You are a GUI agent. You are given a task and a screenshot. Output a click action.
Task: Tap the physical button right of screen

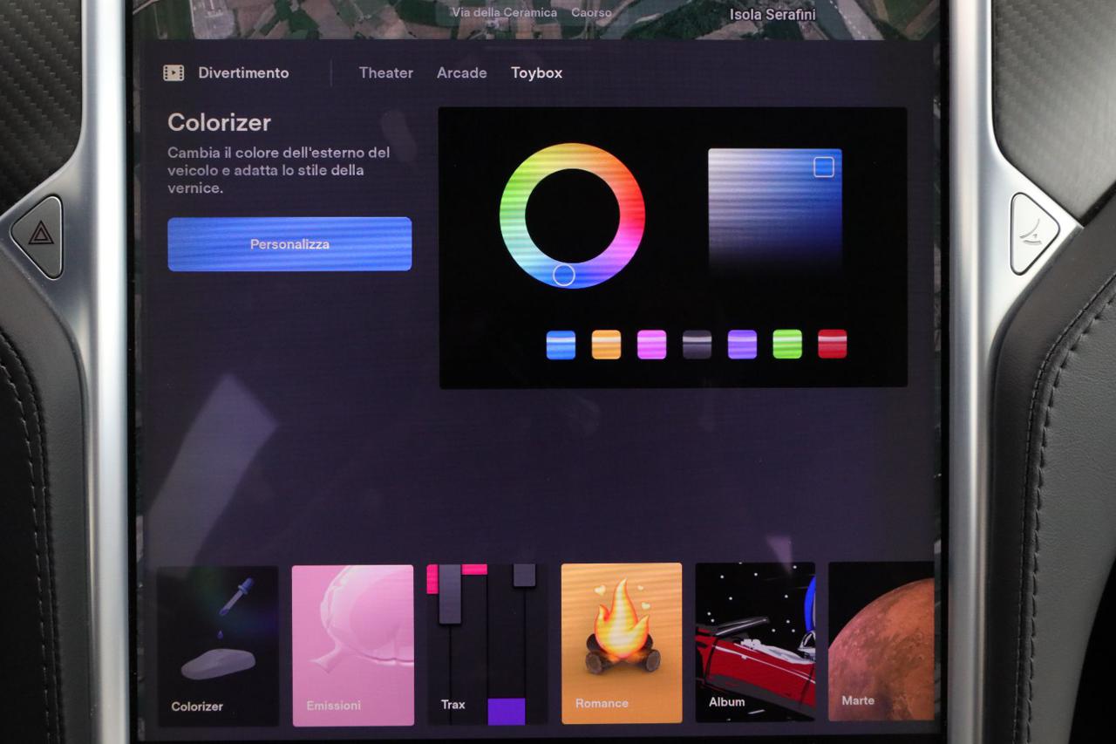pos(1034,234)
